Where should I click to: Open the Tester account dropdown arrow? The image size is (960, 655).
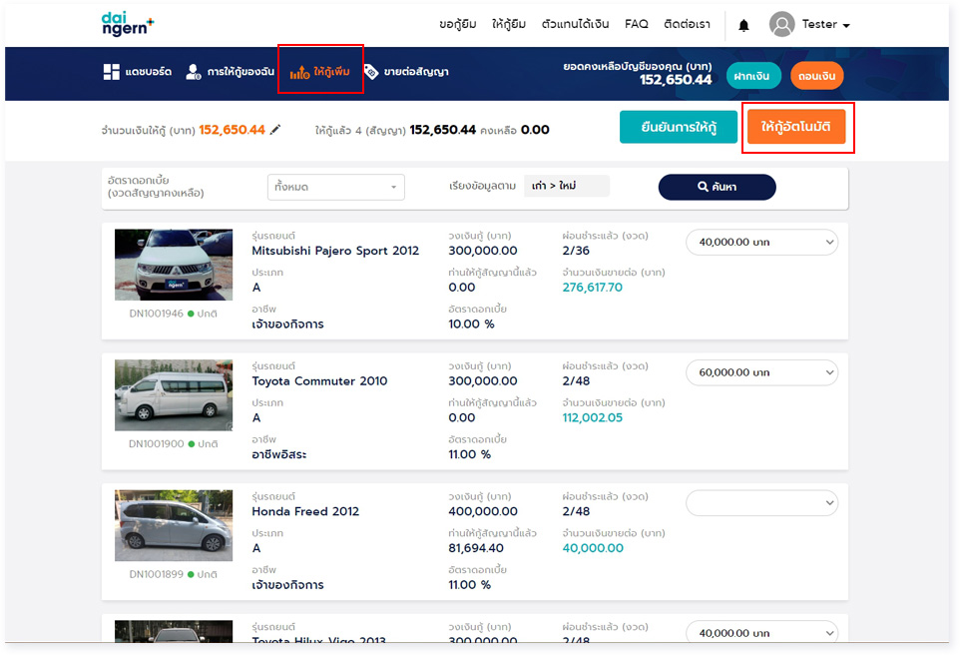tap(846, 26)
